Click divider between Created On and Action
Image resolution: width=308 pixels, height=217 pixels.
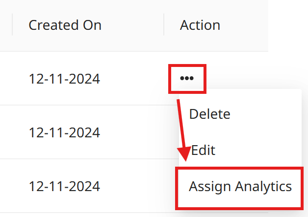[164, 25]
